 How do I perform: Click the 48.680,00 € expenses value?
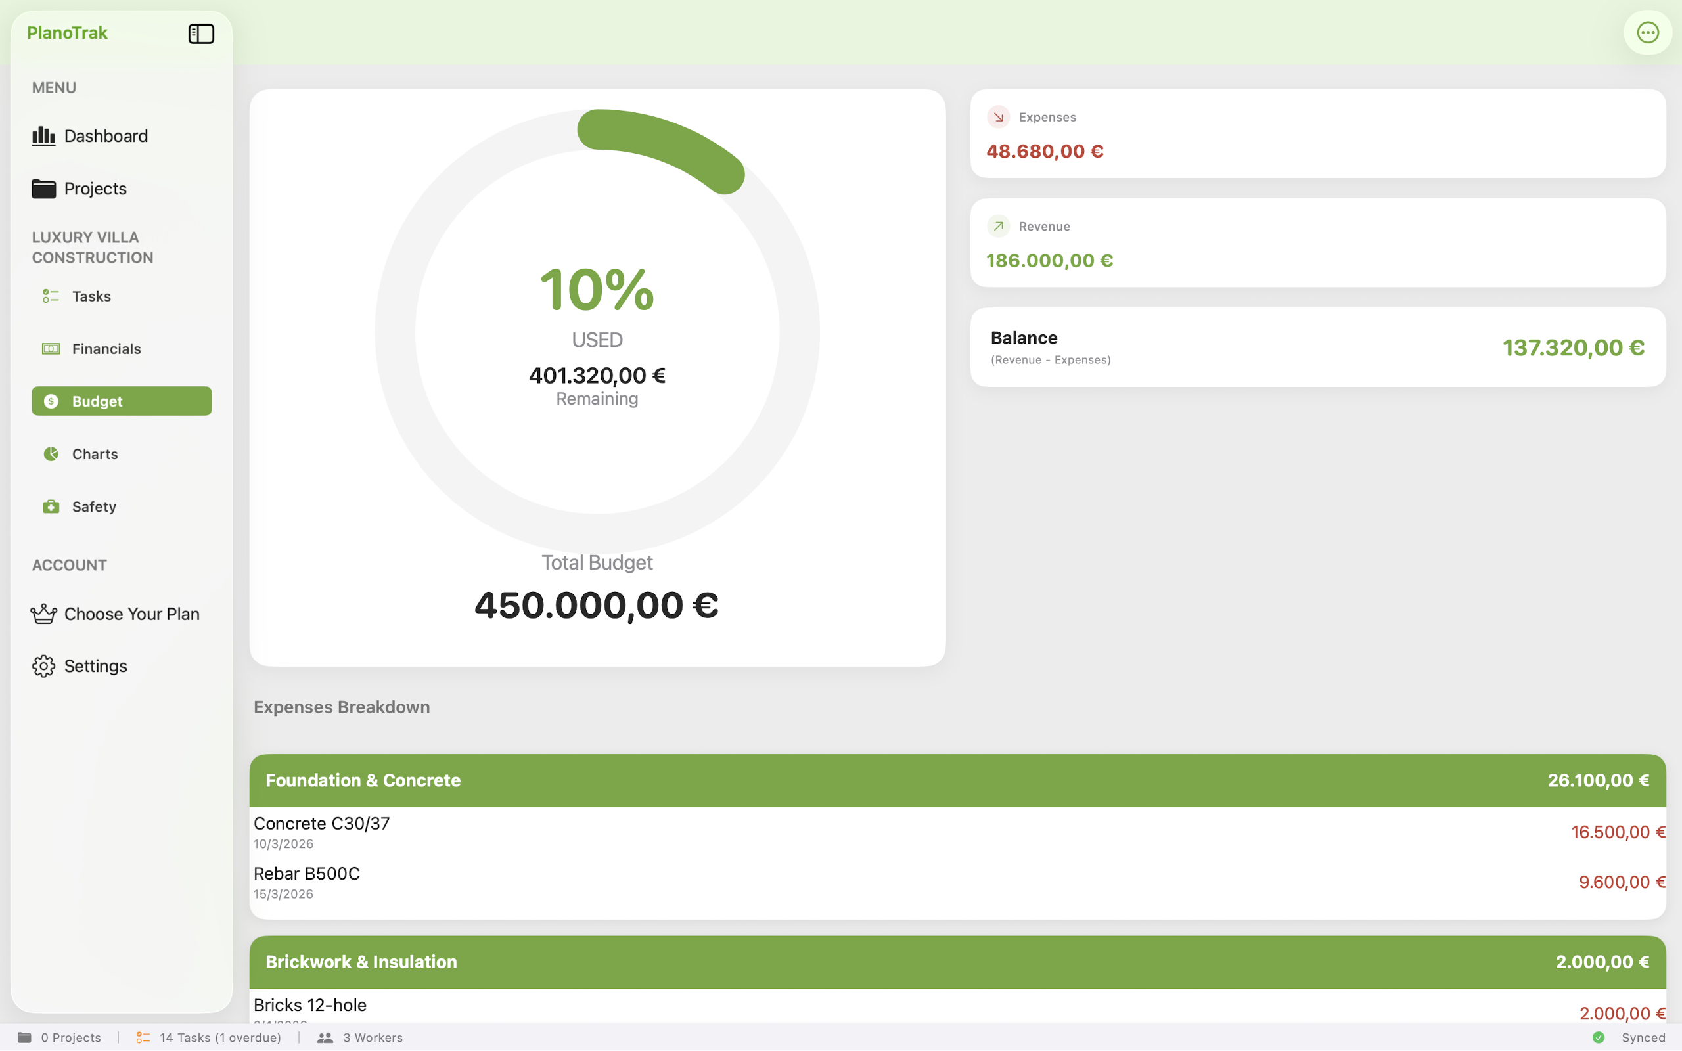tap(1045, 151)
